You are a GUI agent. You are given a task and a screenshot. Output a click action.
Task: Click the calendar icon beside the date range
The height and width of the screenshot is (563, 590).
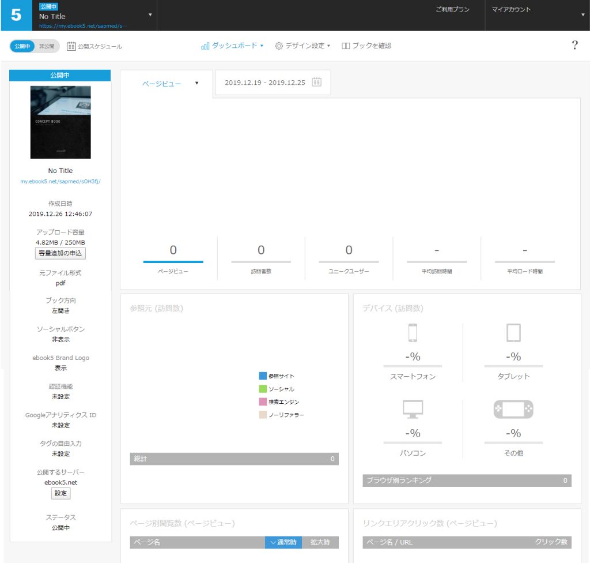[x=316, y=82]
